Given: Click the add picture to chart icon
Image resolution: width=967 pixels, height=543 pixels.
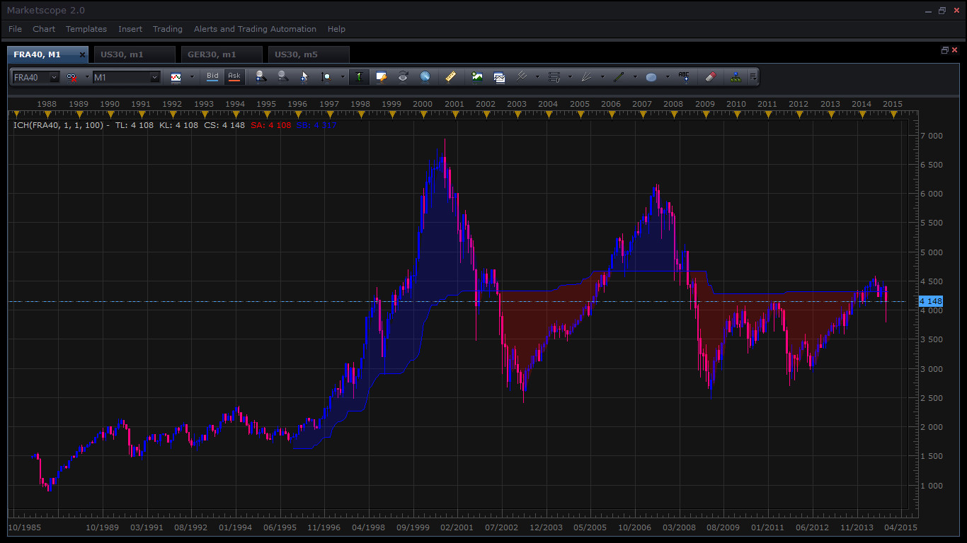Looking at the screenshot, I should (x=477, y=77).
